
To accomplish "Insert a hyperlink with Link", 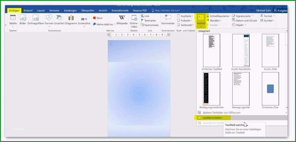I will pyautogui.click(x=145, y=16).
